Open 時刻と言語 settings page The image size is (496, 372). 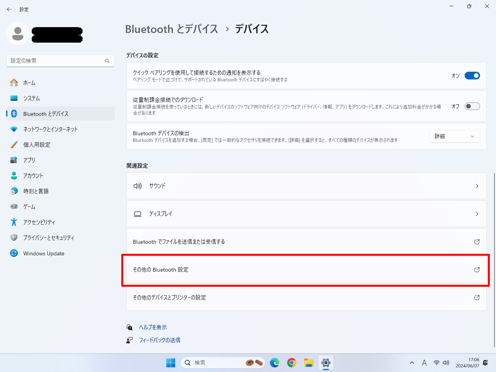[x=60, y=191]
